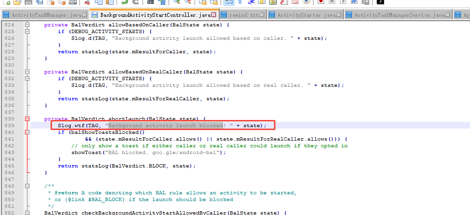Image resolution: width=470 pixels, height=215 pixels.
Task: Collapse the if block at line 825
Action: coord(27,31)
